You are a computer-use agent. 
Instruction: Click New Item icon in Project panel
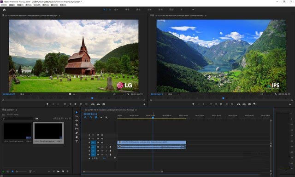click(x=63, y=171)
